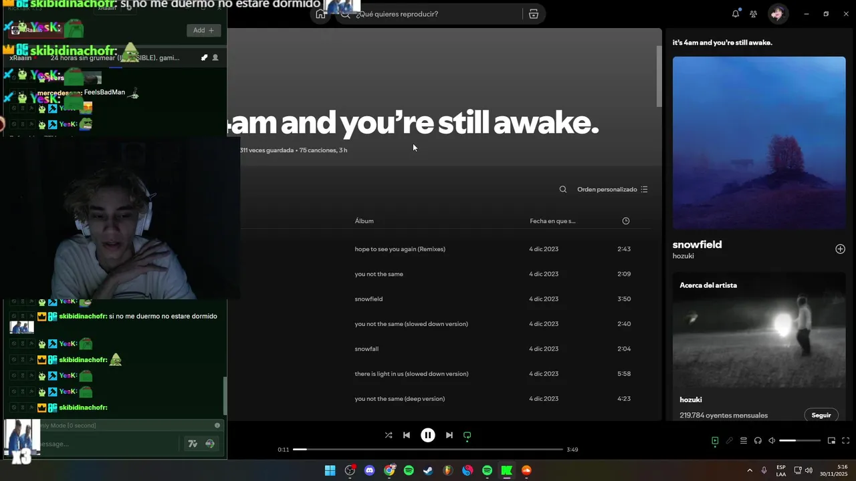Open the lyrics microphone icon
The image size is (856, 481).
730,441
